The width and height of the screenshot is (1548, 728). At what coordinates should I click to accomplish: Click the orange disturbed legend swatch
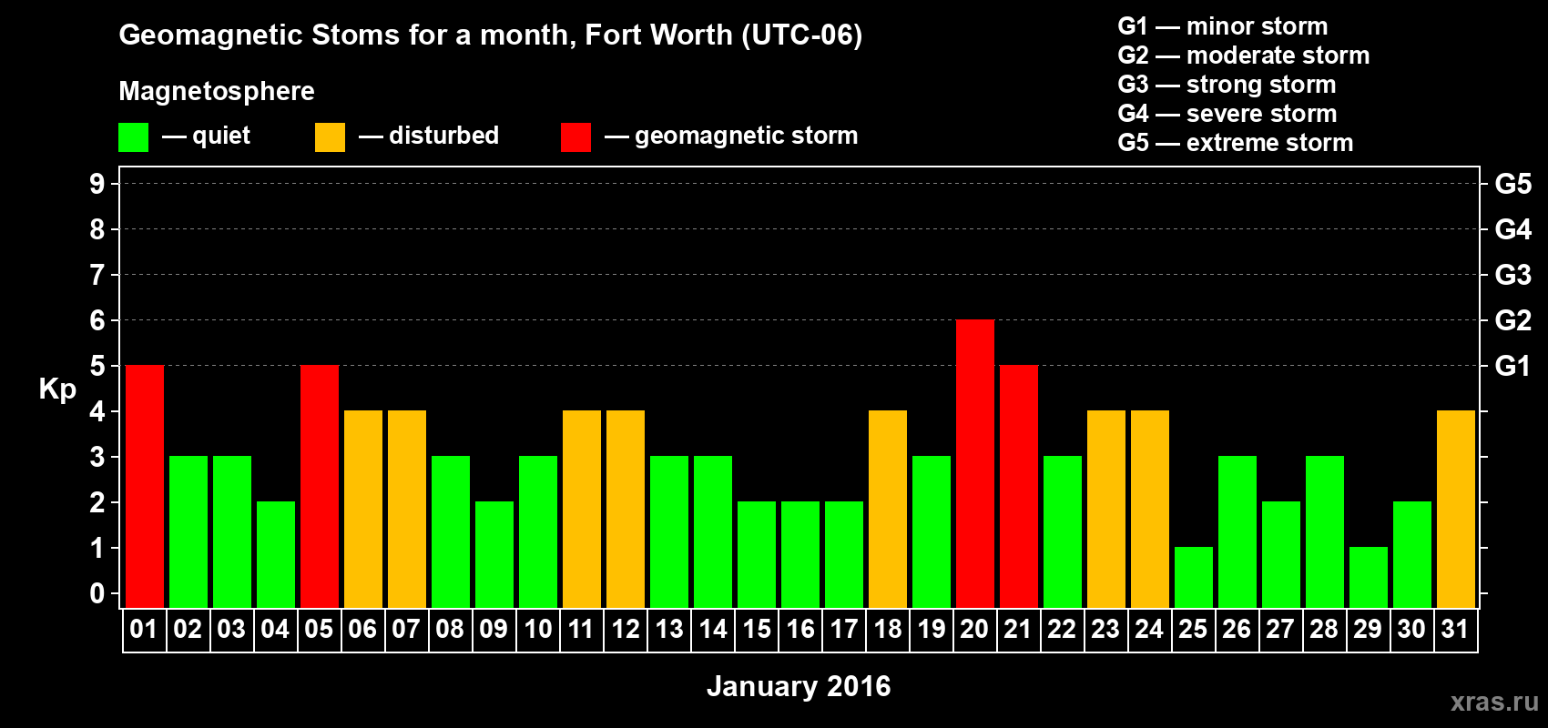click(331, 137)
